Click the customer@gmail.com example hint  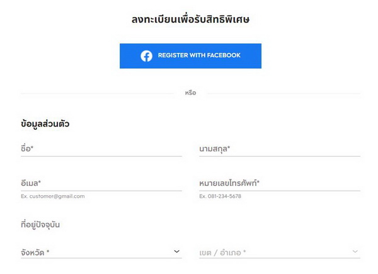[53, 197]
